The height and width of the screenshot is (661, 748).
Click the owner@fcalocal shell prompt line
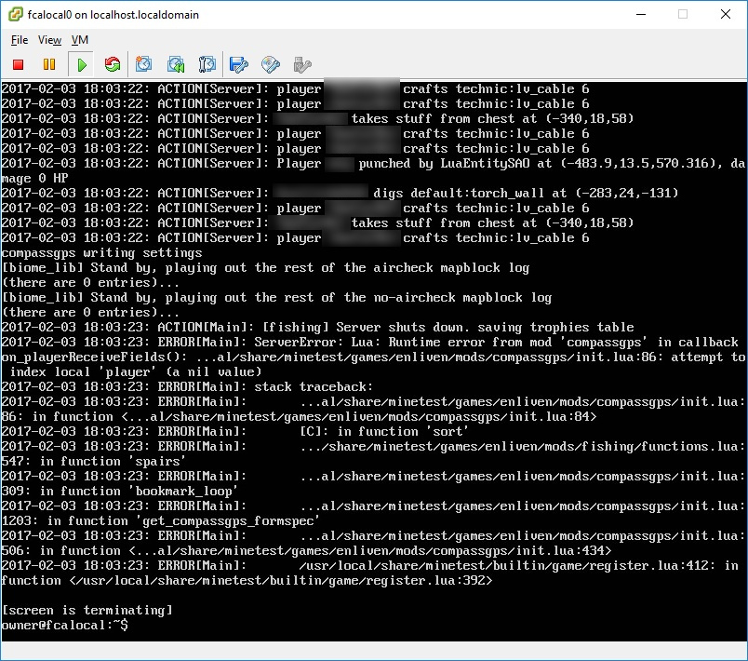click(x=65, y=625)
